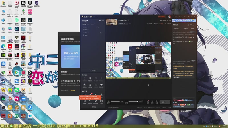Viewport: 228px width, 128px height.
Task: Add a new scene with plus icon
Action: 103,24
